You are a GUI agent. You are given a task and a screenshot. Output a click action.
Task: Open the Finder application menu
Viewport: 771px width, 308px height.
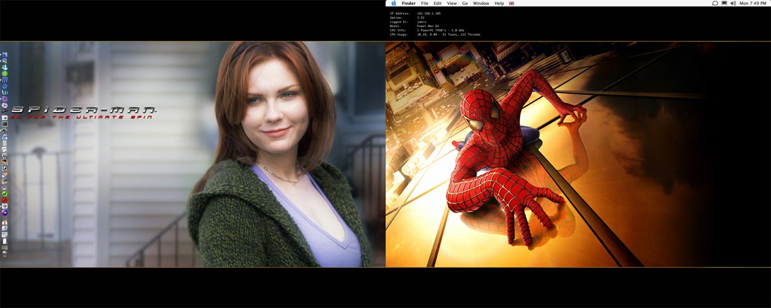408,3
